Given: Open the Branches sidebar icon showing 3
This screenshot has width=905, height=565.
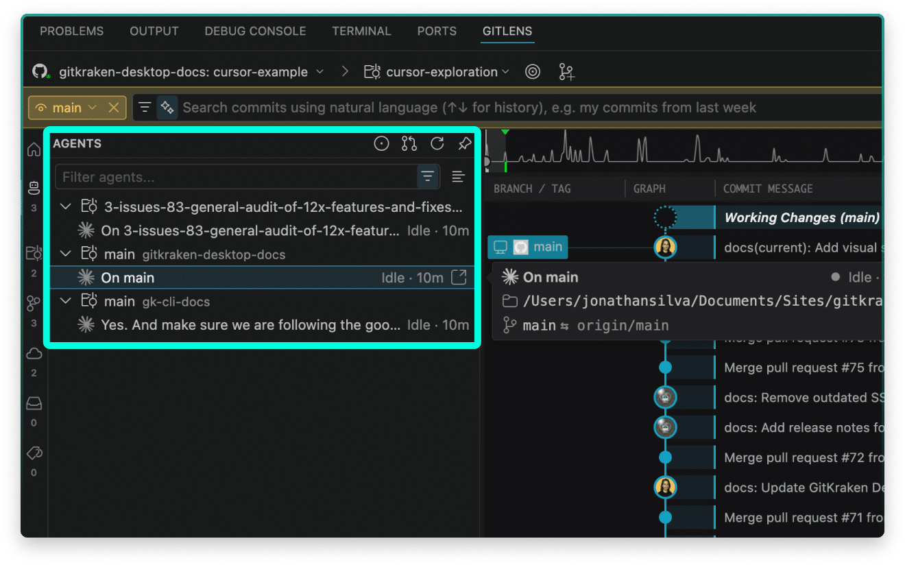Looking at the screenshot, I should point(34,303).
